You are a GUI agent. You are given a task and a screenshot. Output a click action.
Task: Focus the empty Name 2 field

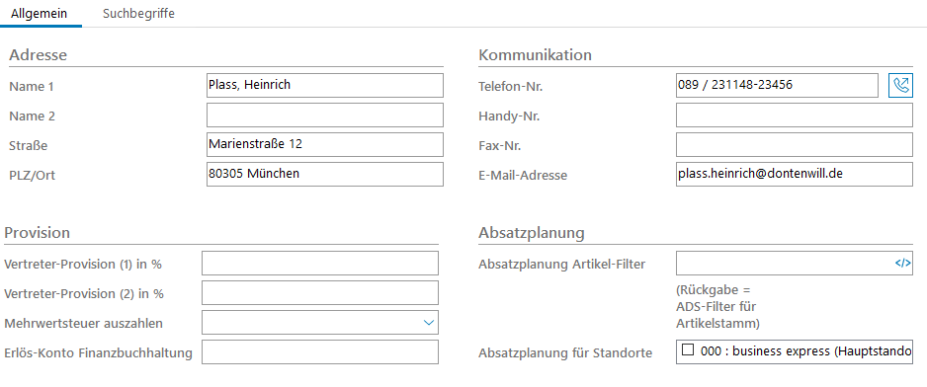pos(324,116)
